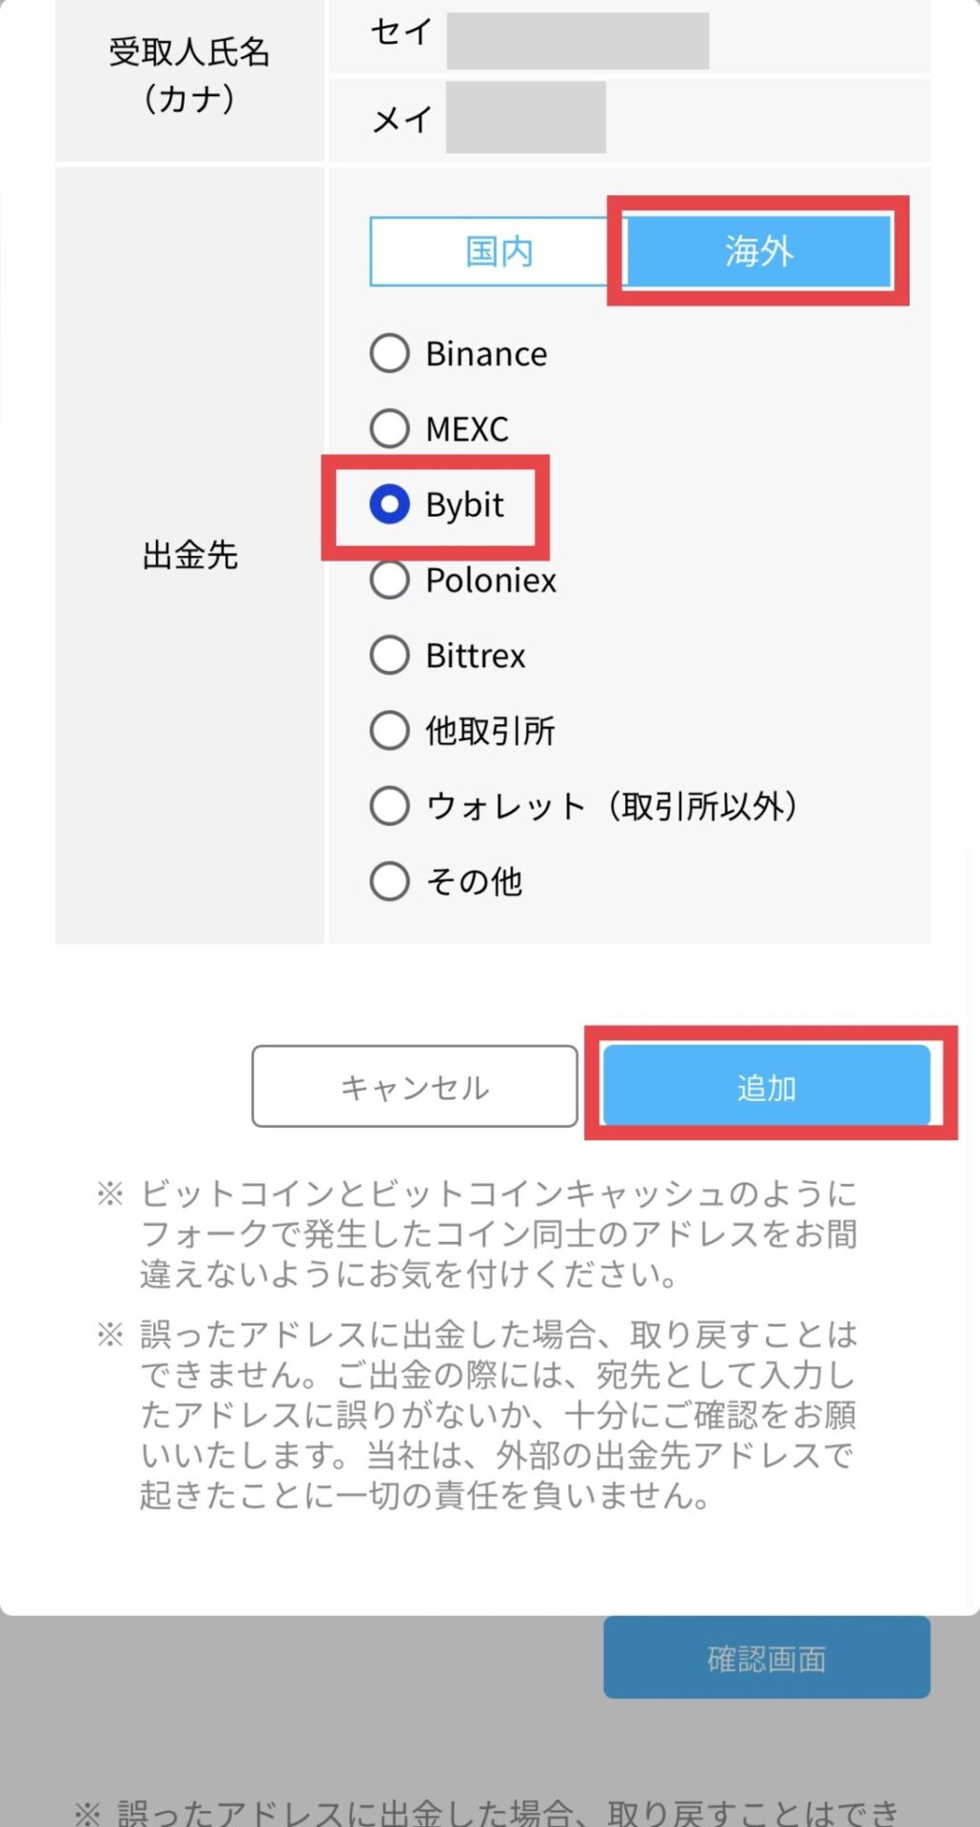Select the Binance radio button
This screenshot has width=980, height=1827.
click(x=389, y=352)
